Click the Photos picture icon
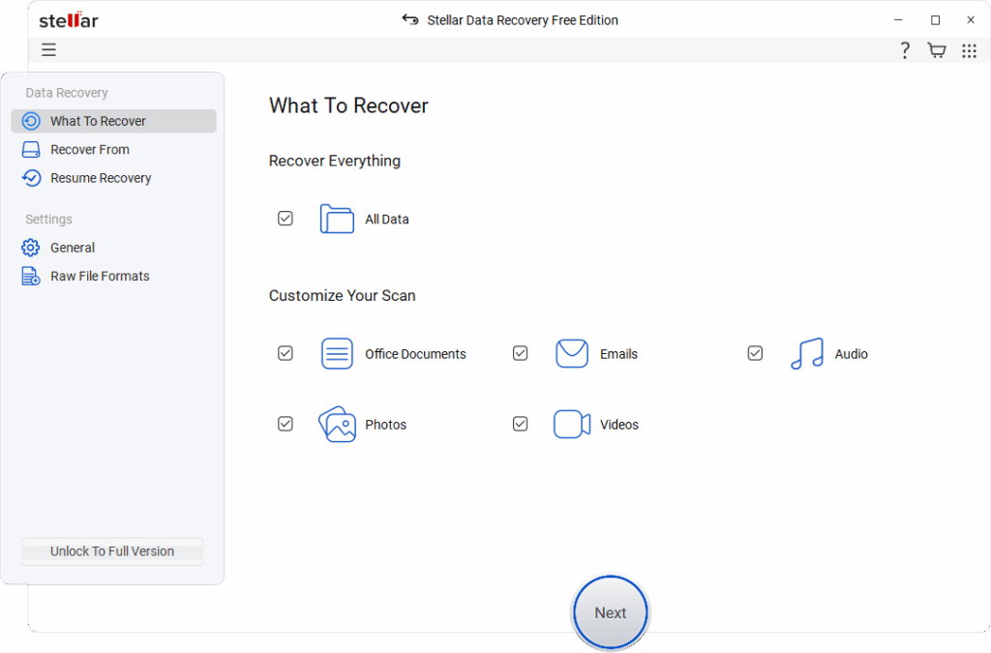The width and height of the screenshot is (991, 653). tap(337, 425)
